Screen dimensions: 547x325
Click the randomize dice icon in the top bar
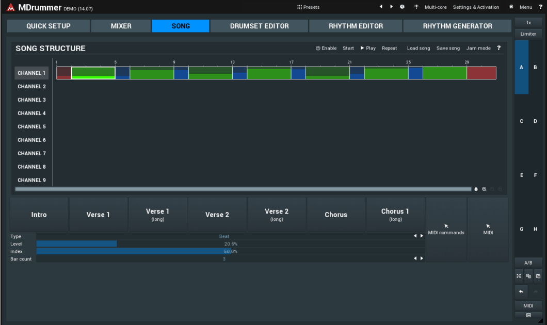[x=402, y=7]
